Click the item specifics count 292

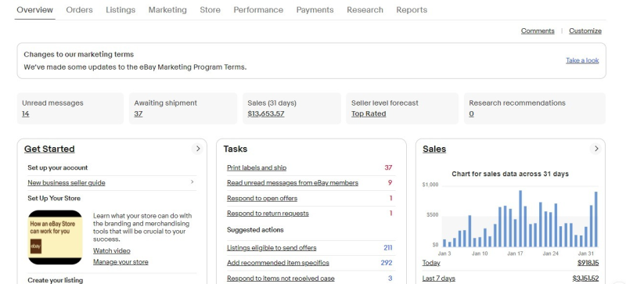387,263
